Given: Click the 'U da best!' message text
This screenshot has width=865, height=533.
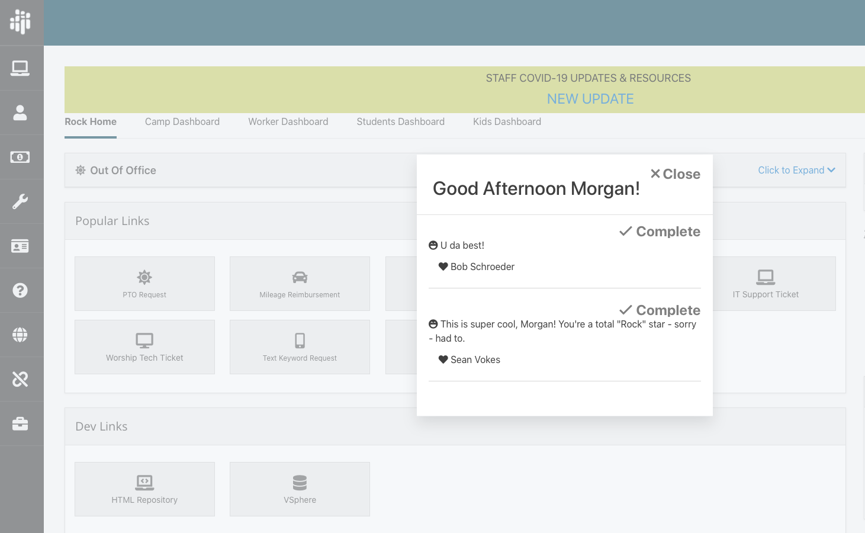Looking at the screenshot, I should pyautogui.click(x=462, y=245).
